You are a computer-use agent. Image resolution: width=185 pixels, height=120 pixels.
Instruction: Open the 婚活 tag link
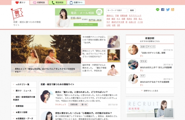(x=113, y=19)
